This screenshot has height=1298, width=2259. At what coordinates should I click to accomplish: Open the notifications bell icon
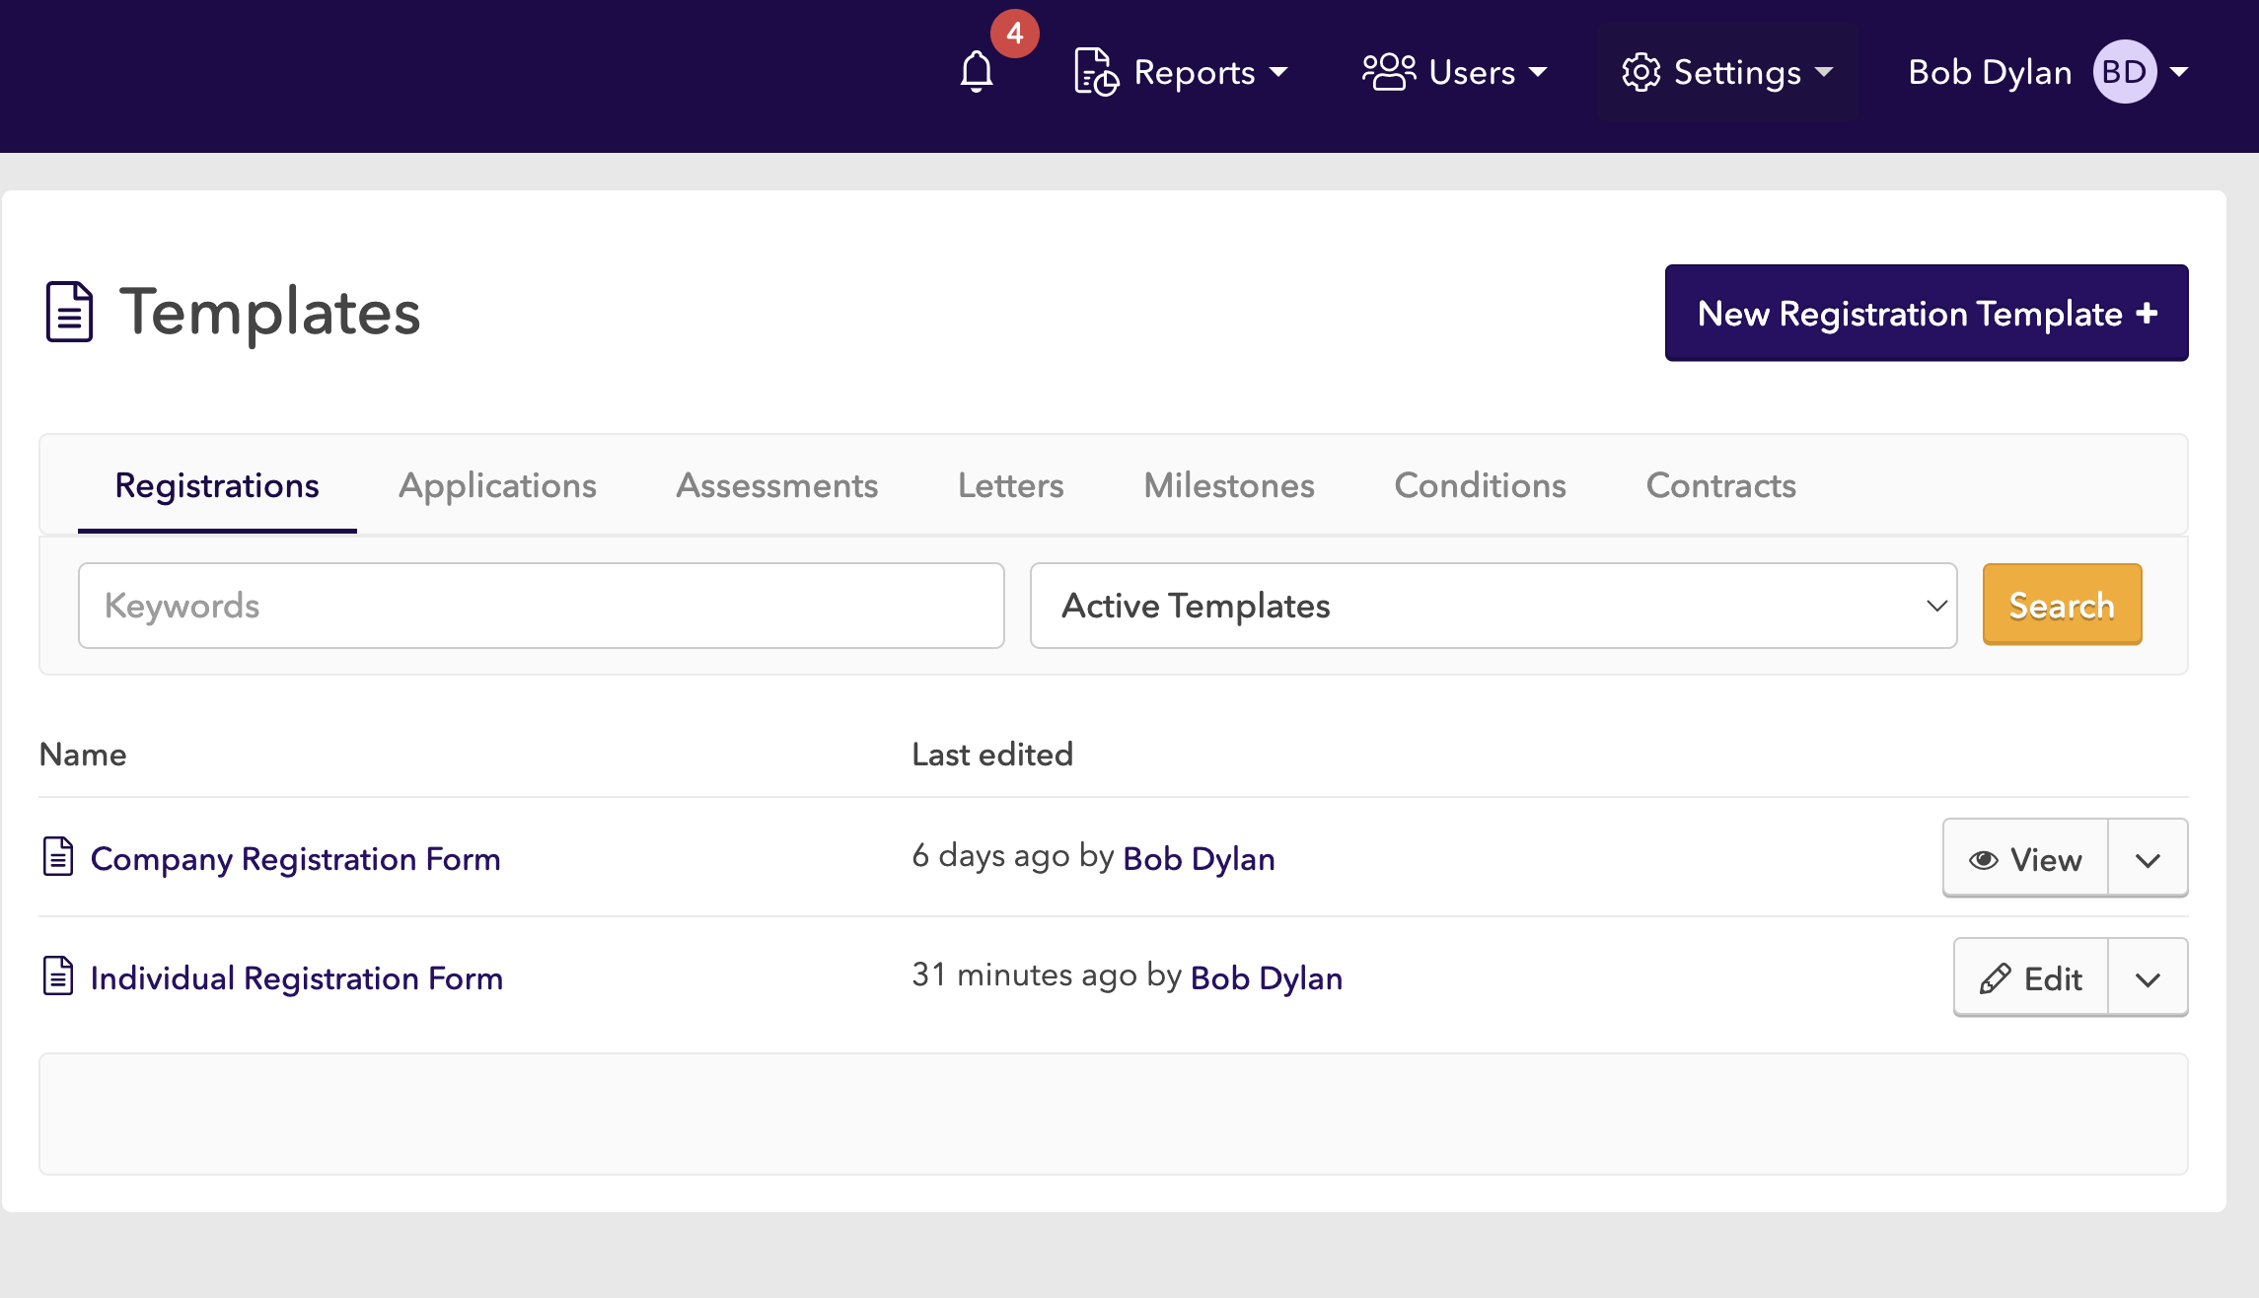click(977, 72)
